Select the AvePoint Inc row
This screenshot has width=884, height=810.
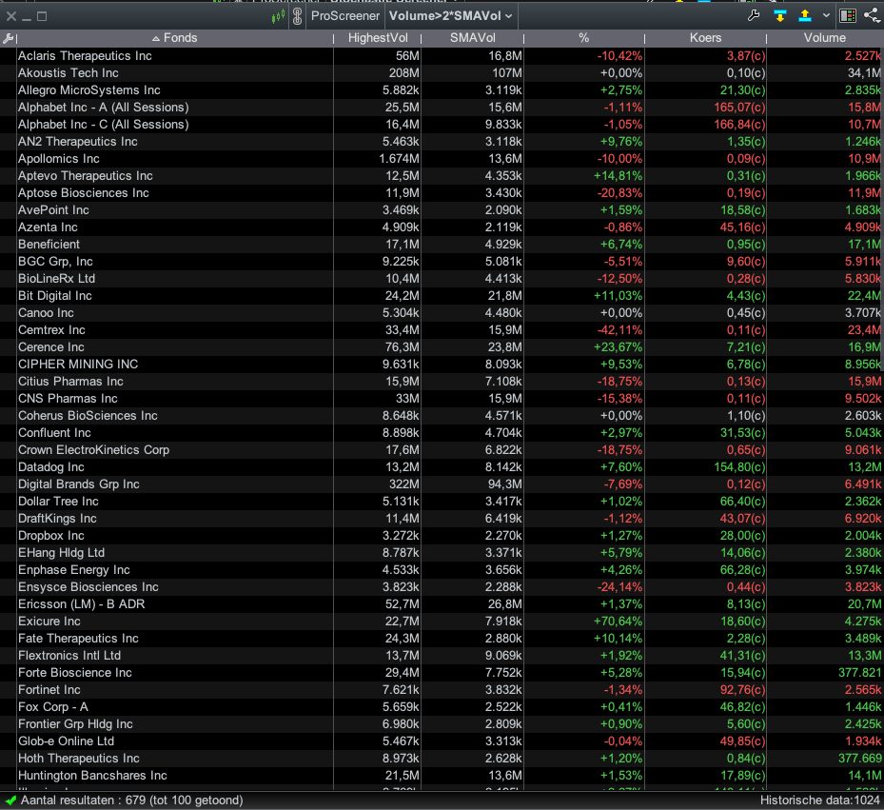pyautogui.click(x=442, y=209)
